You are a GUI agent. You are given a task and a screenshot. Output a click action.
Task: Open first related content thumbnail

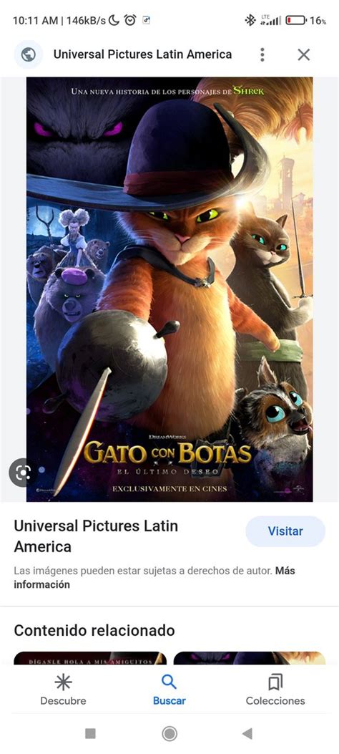click(90, 658)
